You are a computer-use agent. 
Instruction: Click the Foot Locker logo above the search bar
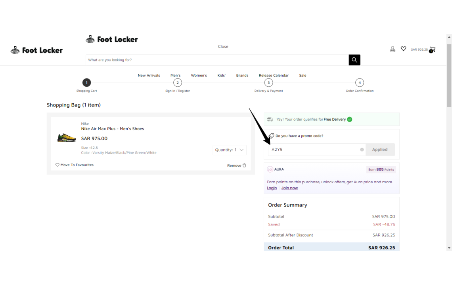(111, 39)
